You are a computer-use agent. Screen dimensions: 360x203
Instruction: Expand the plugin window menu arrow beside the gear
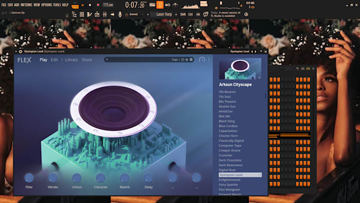point(16,51)
